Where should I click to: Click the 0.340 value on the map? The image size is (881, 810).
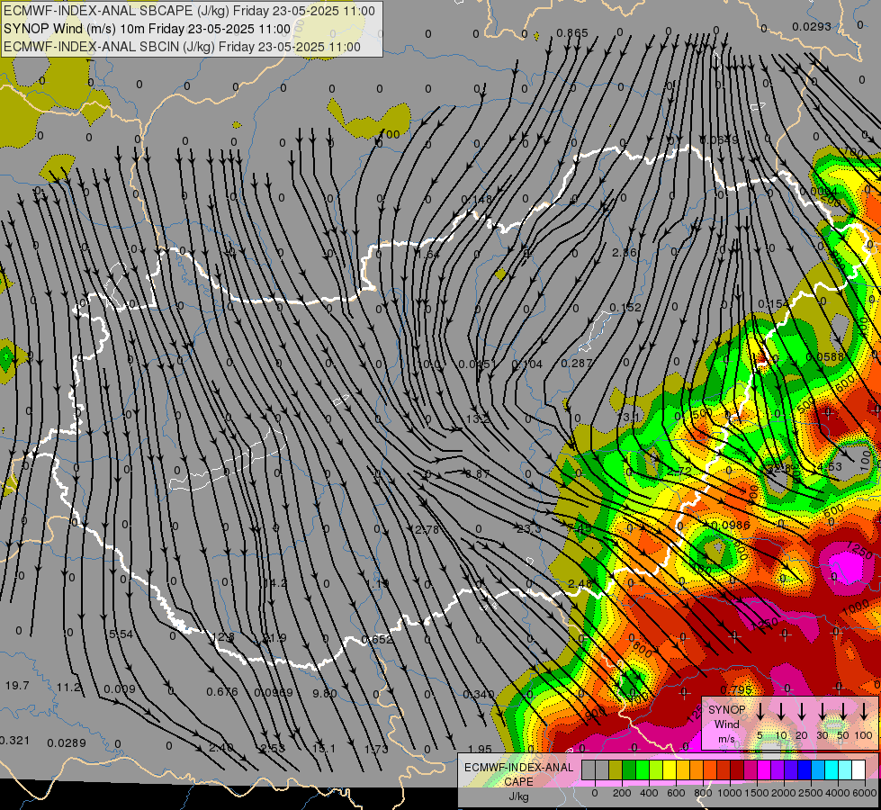point(478,694)
